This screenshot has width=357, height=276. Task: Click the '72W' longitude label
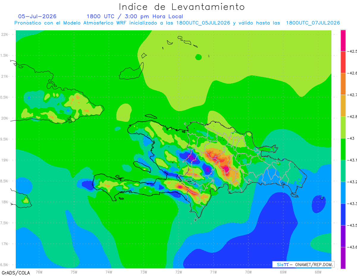pos(178,272)
